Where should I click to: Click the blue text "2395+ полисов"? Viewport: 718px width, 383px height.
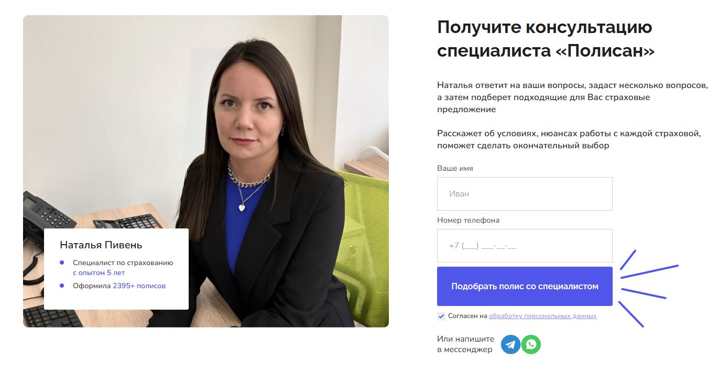click(x=139, y=286)
